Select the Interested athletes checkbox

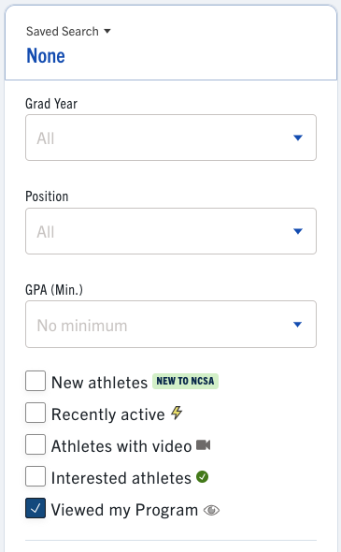coord(36,476)
